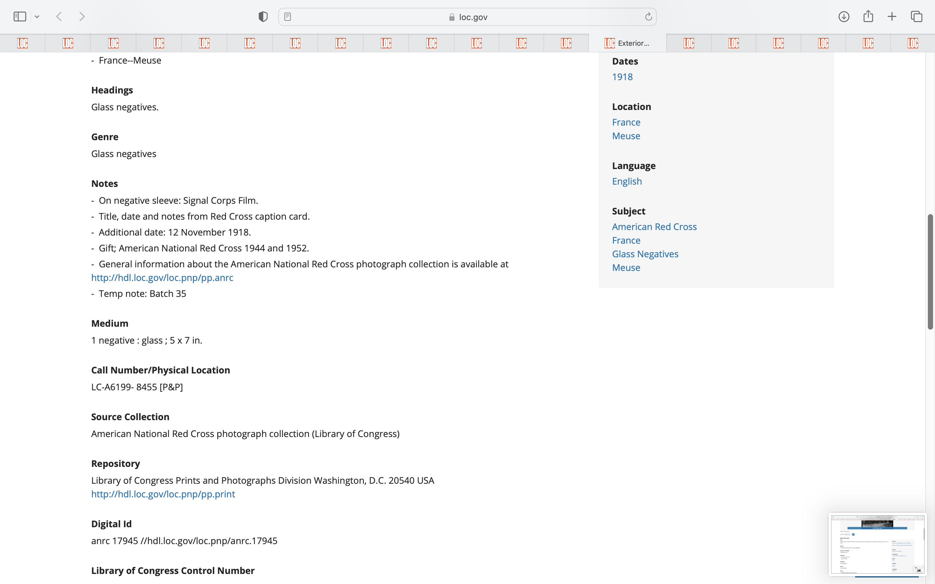
Task: Show the Reader view icon in the address bar
Action: [x=287, y=17]
